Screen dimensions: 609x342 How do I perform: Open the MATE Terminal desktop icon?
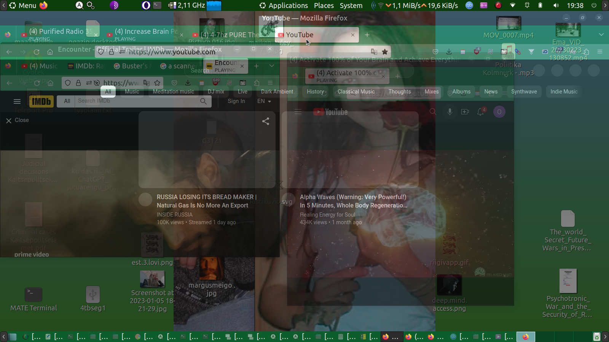(x=33, y=299)
